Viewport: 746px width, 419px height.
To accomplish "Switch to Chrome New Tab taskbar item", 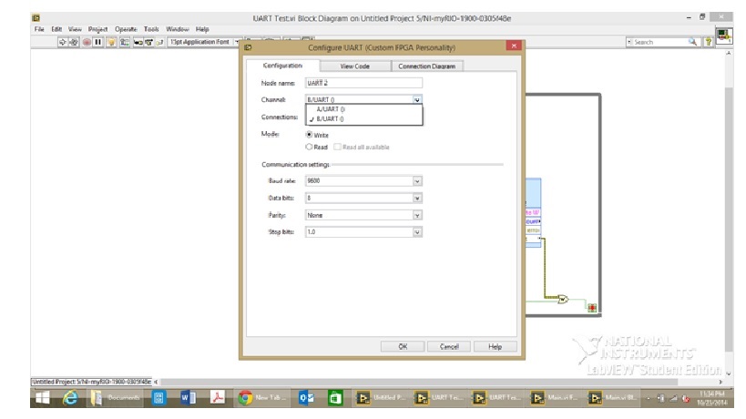I will pos(264,398).
